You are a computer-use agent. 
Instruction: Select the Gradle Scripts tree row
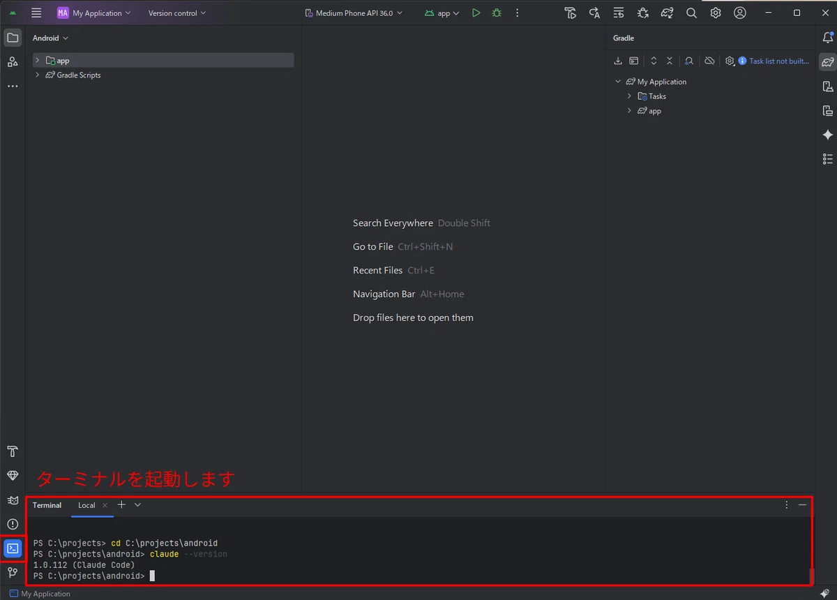tap(163, 75)
